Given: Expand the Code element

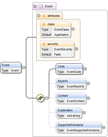Looking at the screenshot, I should click(85, 69).
